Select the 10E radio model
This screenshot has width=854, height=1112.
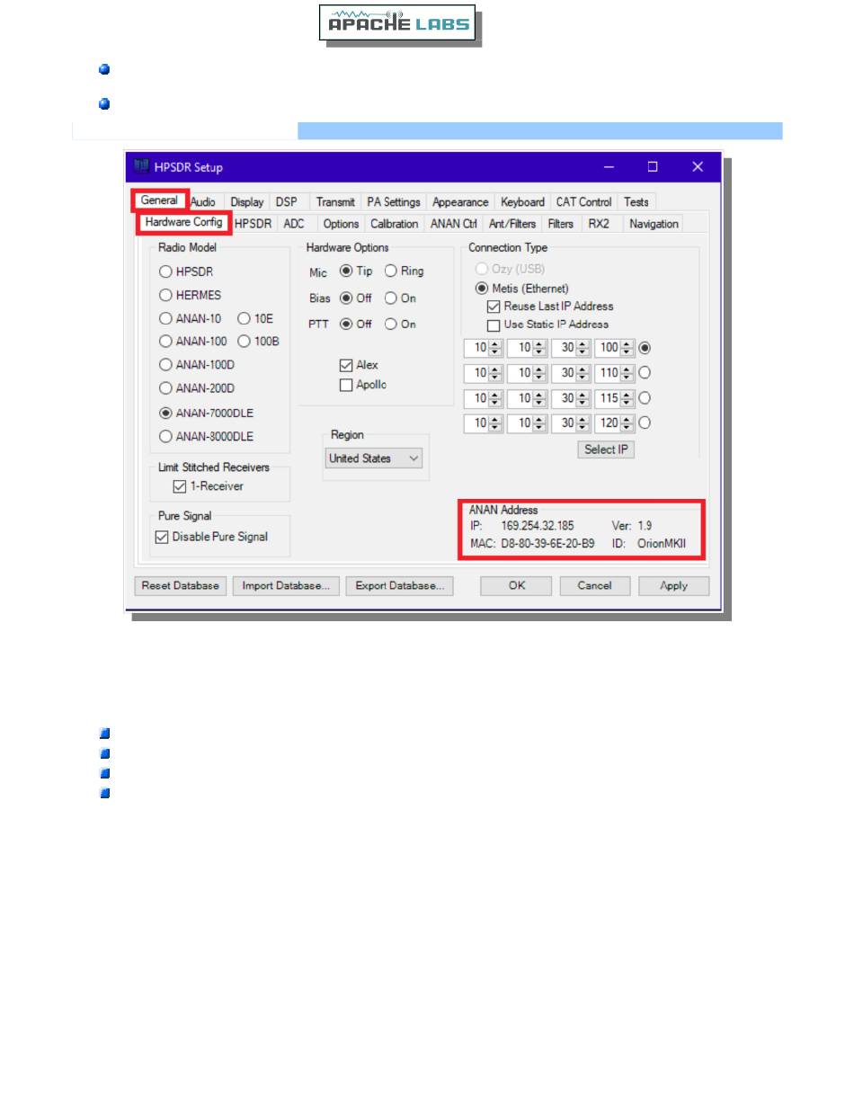click(x=255, y=318)
